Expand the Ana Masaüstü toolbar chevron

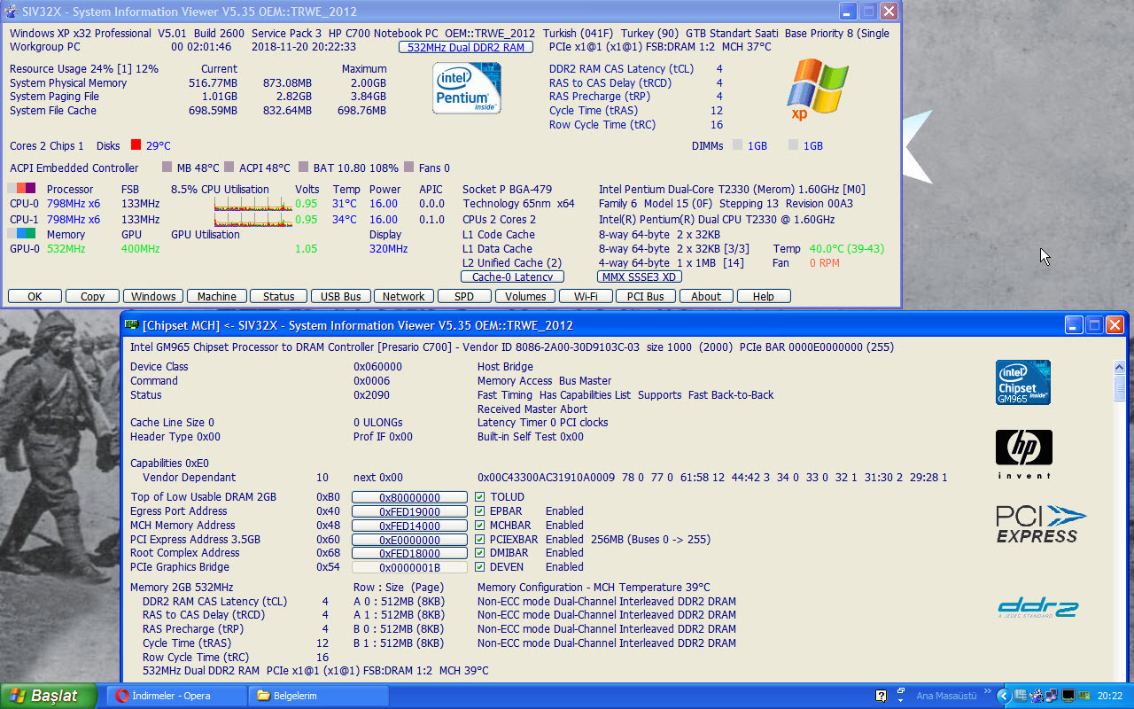(988, 691)
